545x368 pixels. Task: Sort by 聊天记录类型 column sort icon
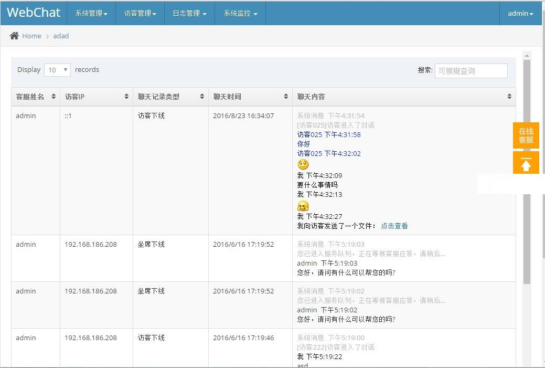point(202,97)
